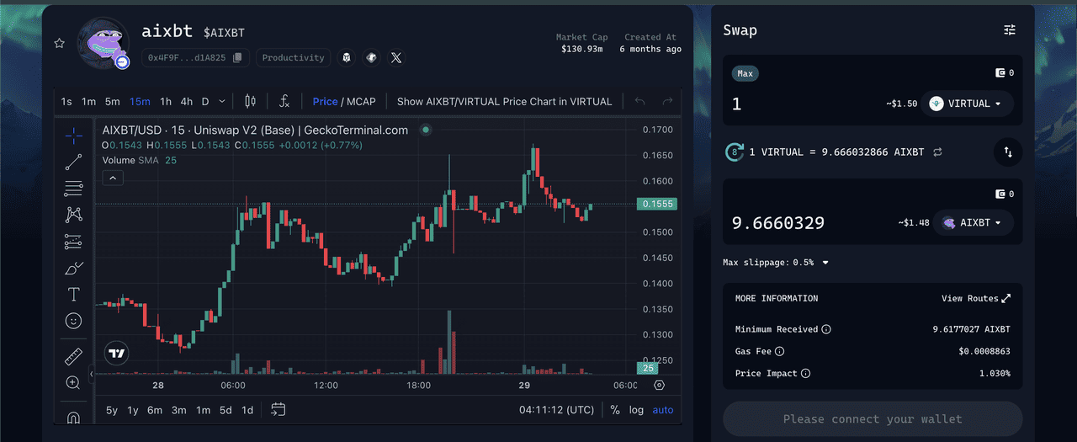
Task: Show Minimum Received info tooltip
Action: (x=826, y=329)
